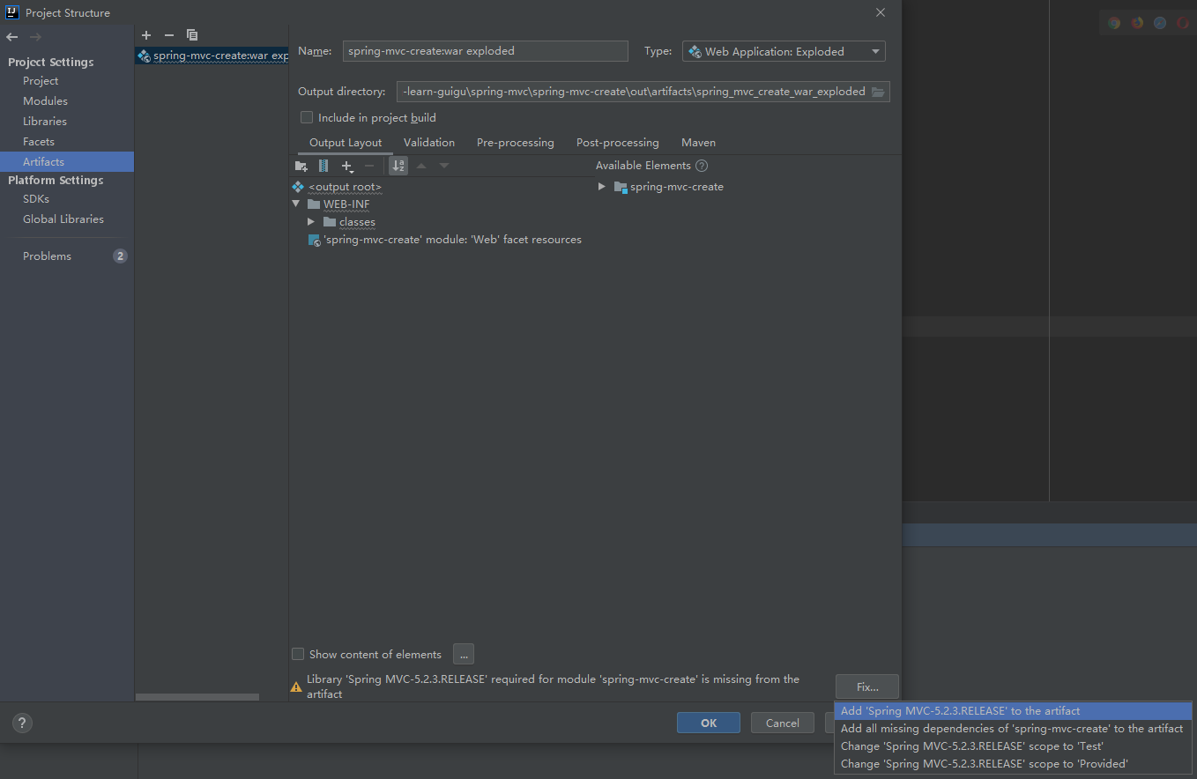Open in Chrome browser icon

(1114, 24)
